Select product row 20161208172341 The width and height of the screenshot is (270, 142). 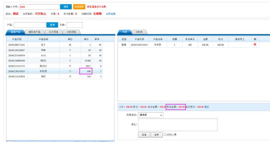(54, 45)
